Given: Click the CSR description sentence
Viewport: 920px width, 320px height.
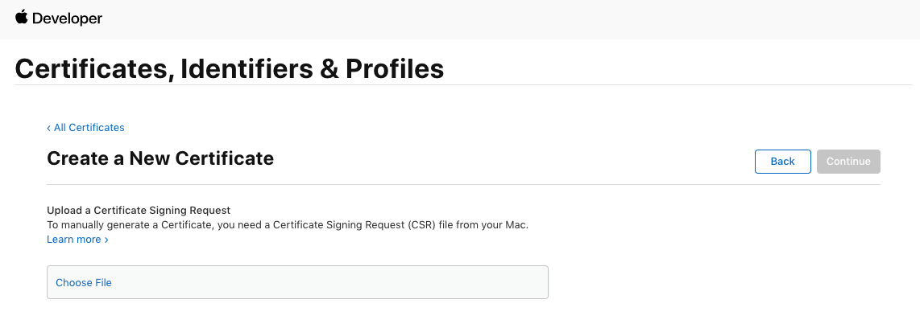Looking at the screenshot, I should [288, 224].
